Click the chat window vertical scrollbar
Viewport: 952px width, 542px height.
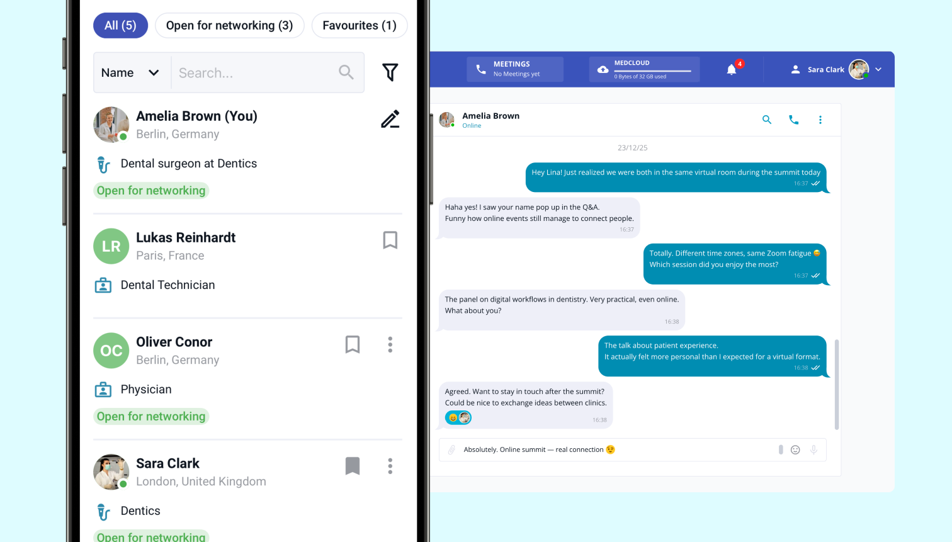(837, 384)
